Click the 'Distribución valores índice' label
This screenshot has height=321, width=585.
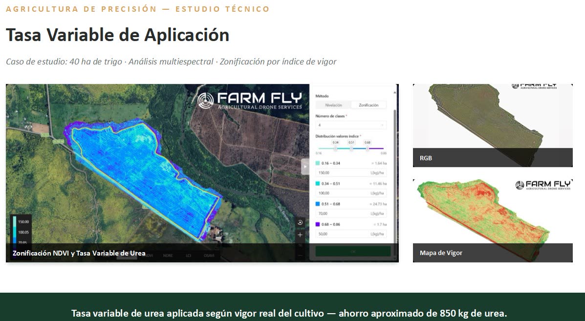338,136
